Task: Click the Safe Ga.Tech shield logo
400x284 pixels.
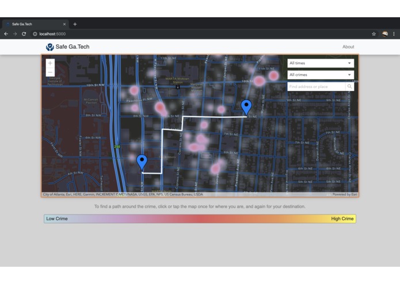Action: tap(49, 47)
